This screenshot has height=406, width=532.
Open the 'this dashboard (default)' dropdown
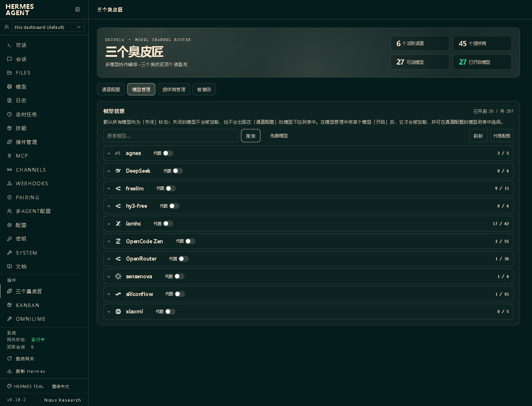point(48,27)
